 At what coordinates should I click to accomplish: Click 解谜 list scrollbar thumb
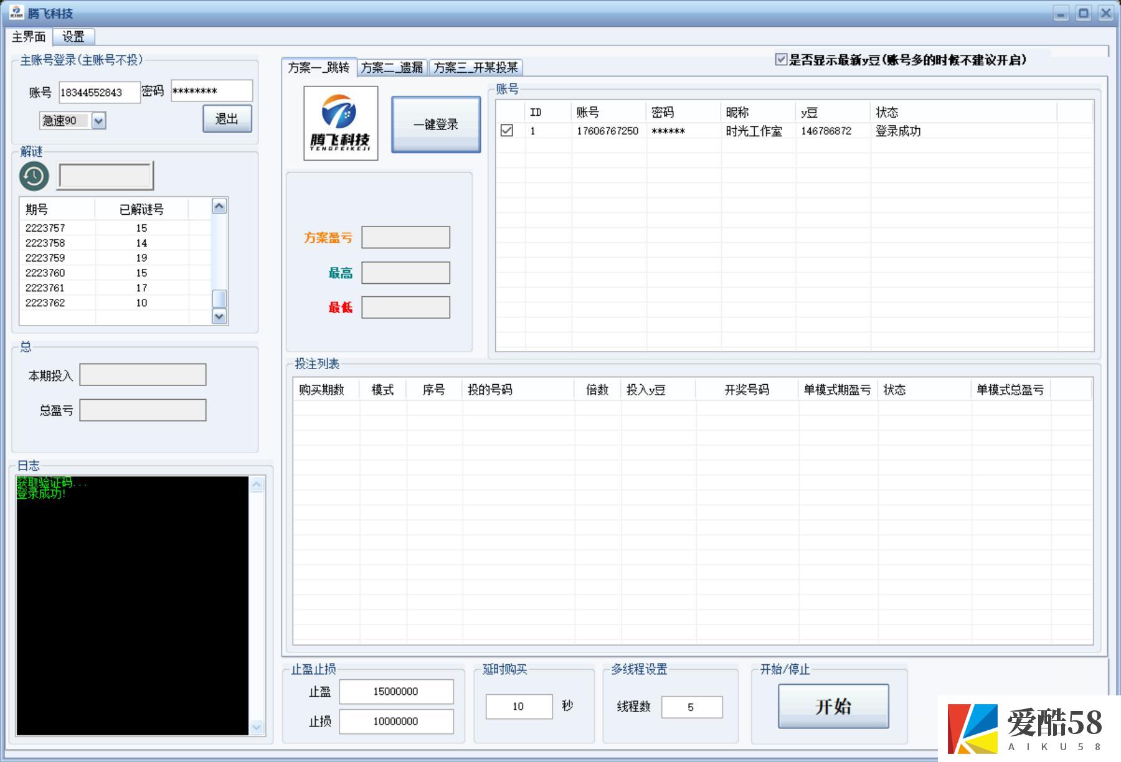tap(219, 299)
